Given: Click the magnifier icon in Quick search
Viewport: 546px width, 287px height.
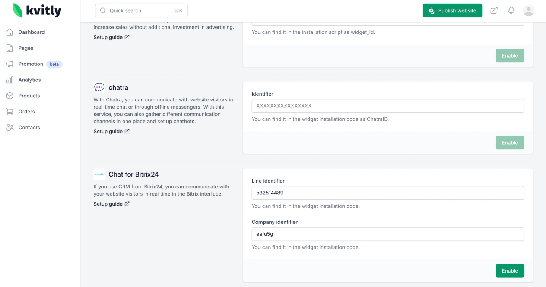Looking at the screenshot, I should click(103, 10).
